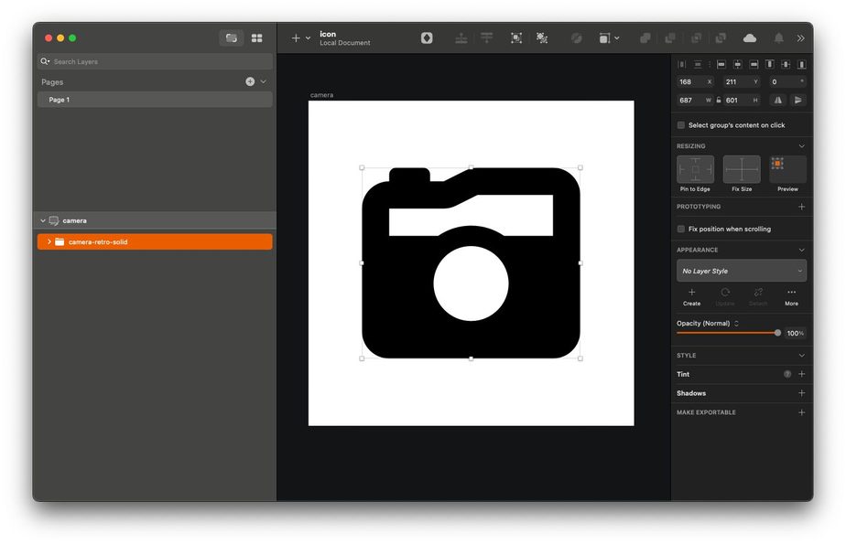Screen dimensions: 846x545
Task: Flip the layer horizontally
Action: point(778,100)
